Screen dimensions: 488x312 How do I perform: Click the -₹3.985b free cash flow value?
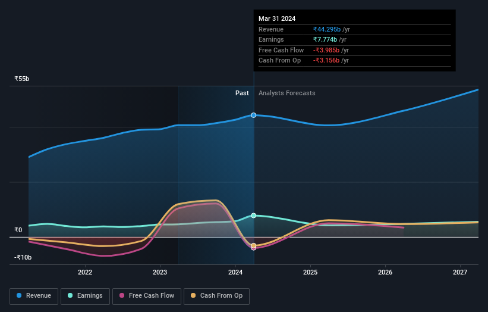[x=326, y=50]
